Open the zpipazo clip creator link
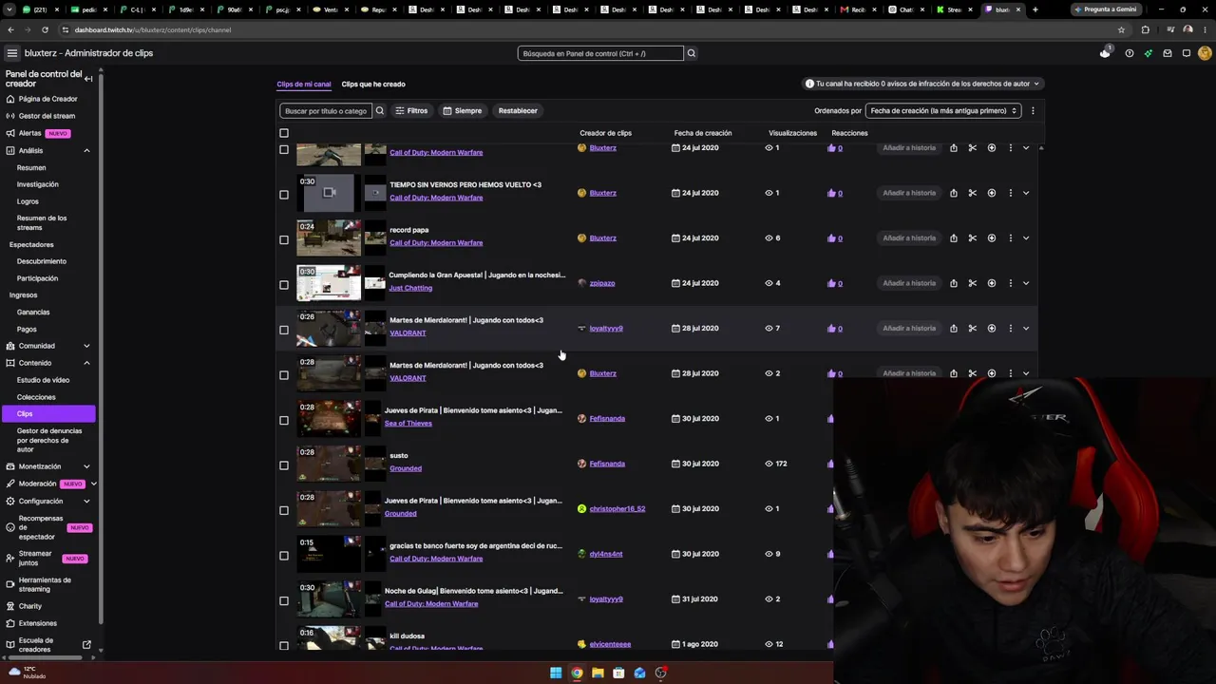Image resolution: width=1216 pixels, height=684 pixels. coord(602,283)
